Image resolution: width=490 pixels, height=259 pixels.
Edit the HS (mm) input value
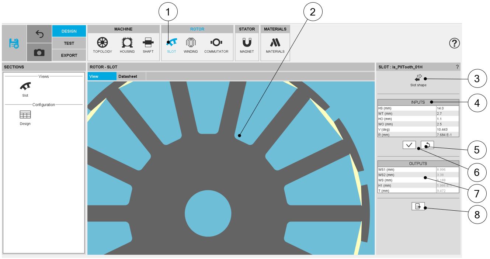point(447,108)
